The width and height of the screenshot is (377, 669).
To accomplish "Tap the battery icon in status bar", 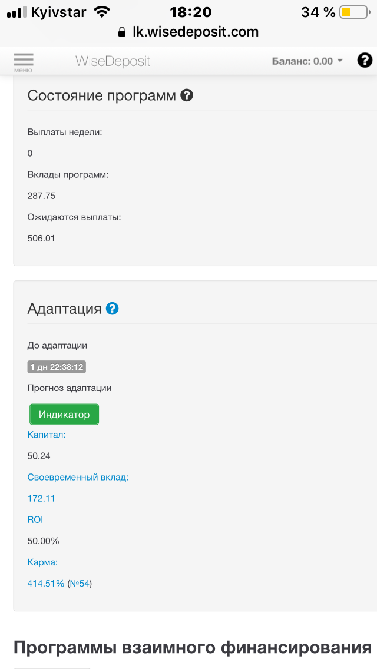I will pos(352,12).
